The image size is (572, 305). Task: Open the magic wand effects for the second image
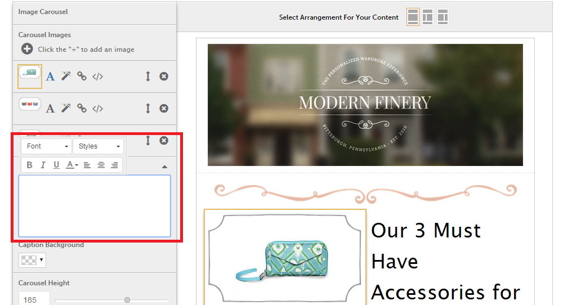tap(66, 109)
